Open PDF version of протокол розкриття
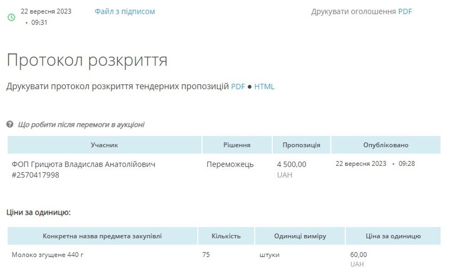The height and width of the screenshot is (278, 466). pyautogui.click(x=238, y=87)
